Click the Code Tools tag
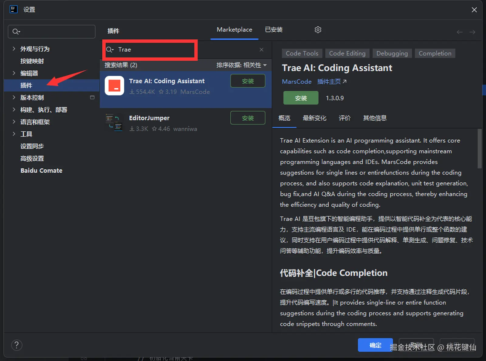Image resolution: width=486 pixels, height=361 pixels. (x=302, y=53)
